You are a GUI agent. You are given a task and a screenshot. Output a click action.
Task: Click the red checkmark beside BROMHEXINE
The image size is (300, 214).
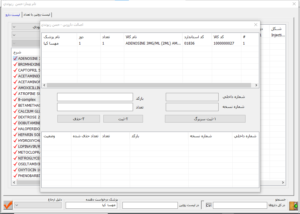(15, 64)
